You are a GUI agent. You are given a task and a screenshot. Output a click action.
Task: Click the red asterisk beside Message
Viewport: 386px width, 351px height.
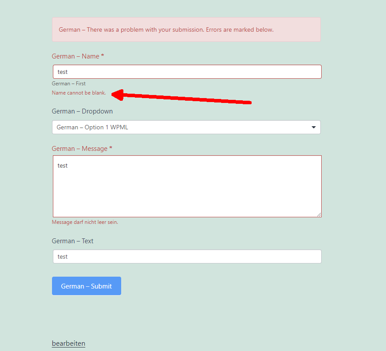pos(111,148)
